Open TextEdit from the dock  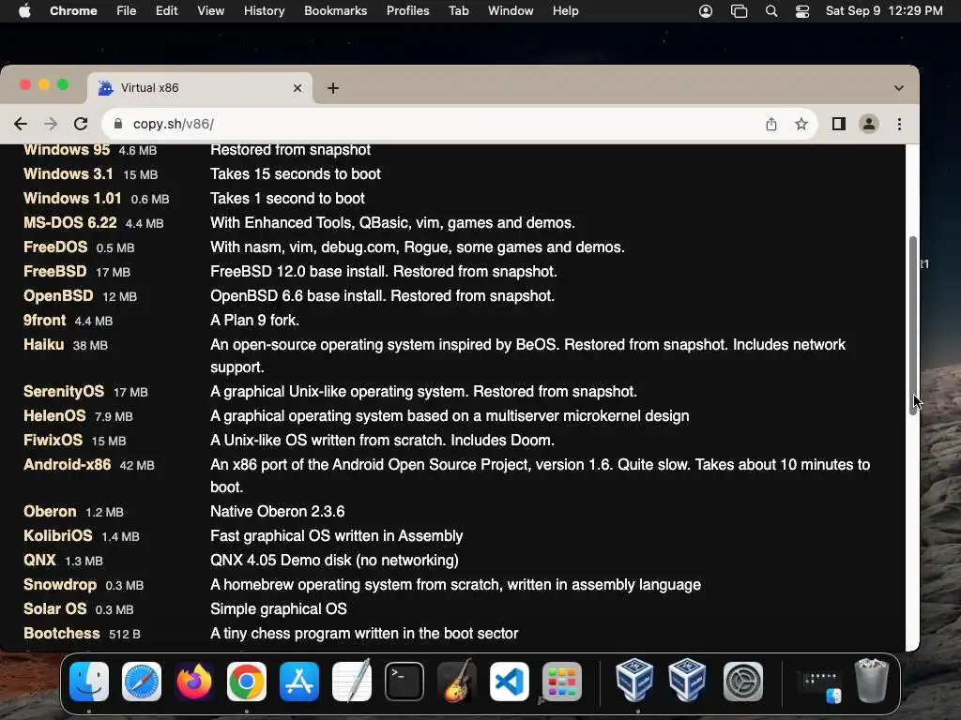[x=352, y=681]
